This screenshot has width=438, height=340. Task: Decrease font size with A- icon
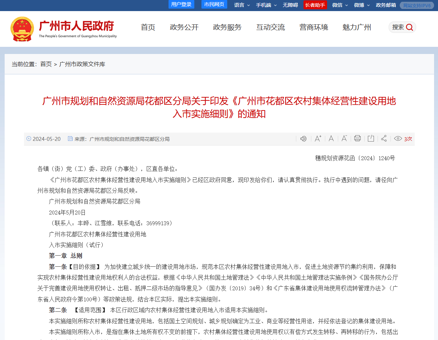click(344, 139)
